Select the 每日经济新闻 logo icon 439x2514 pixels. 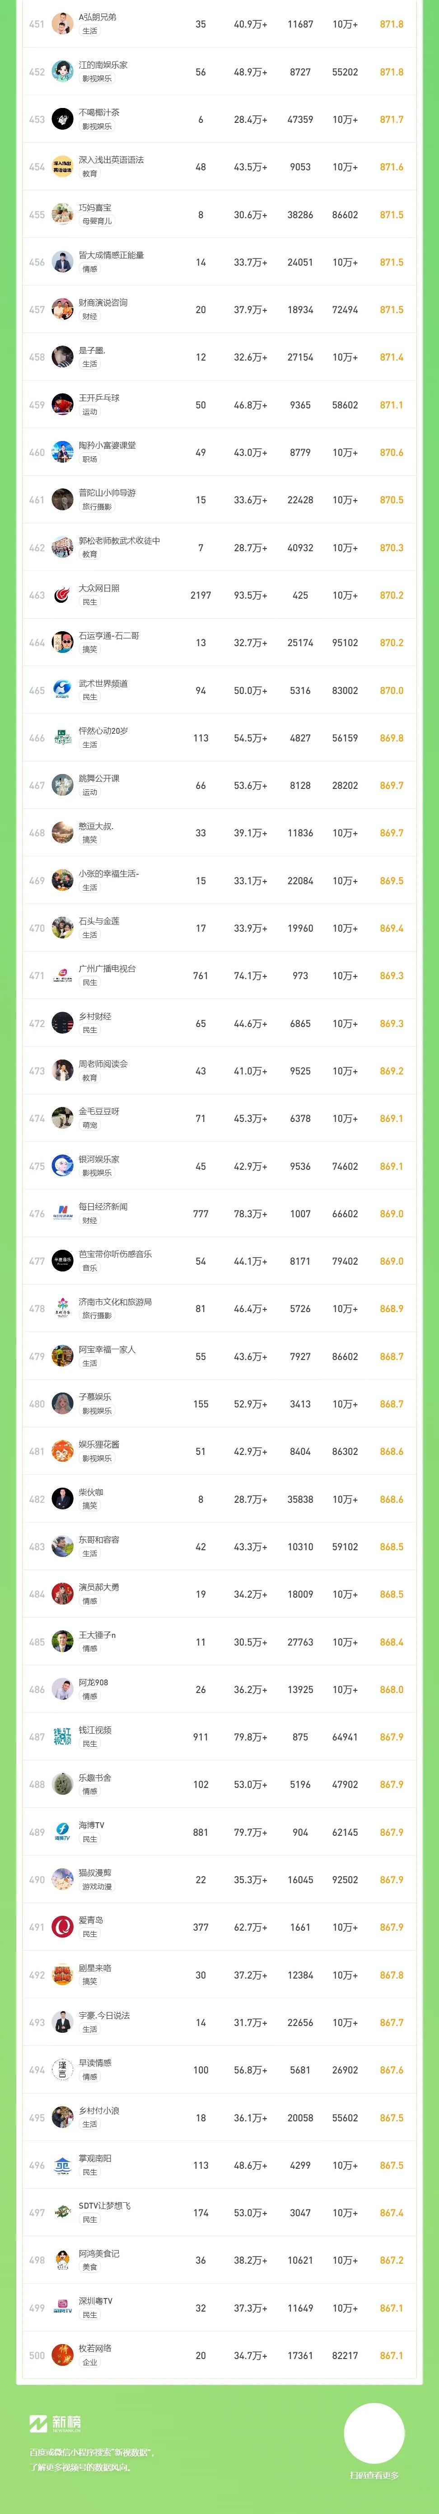pos(62,1213)
